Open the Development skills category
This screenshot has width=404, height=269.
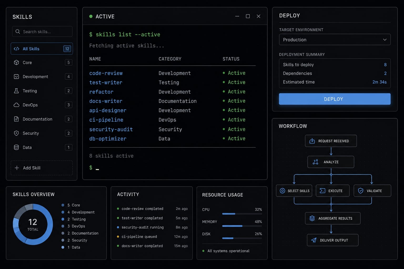42,77
